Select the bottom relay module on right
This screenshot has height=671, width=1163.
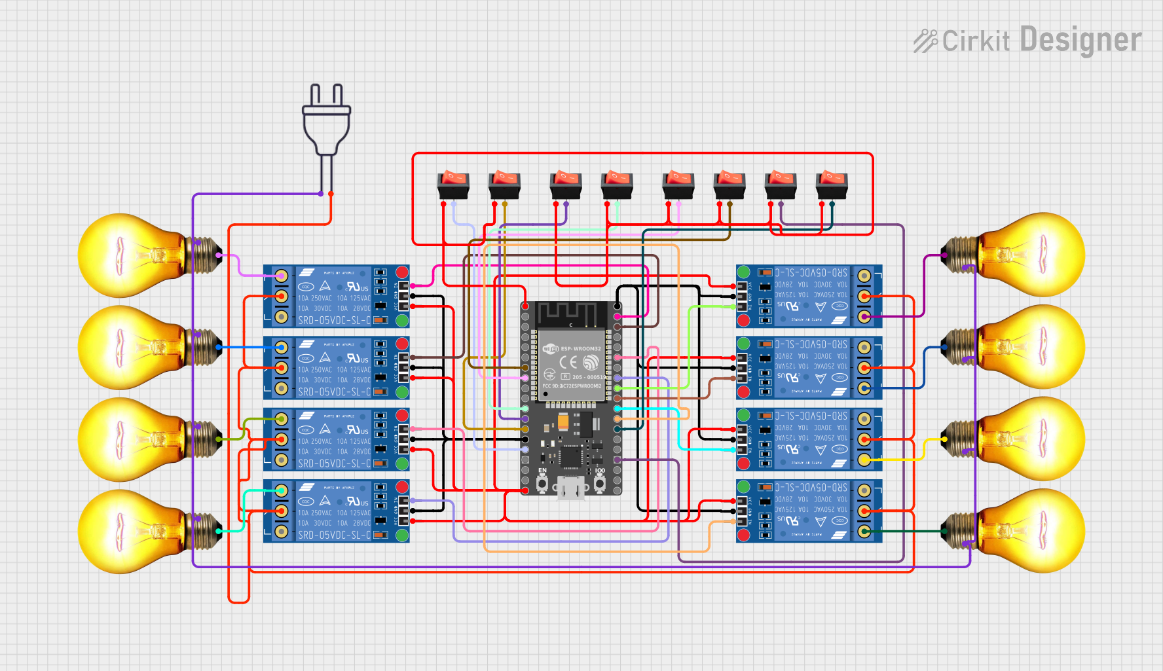click(809, 511)
